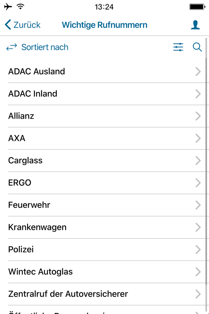Tap the battery indicator icon
This screenshot has height=314, width=209.
pyautogui.click(x=197, y=7)
